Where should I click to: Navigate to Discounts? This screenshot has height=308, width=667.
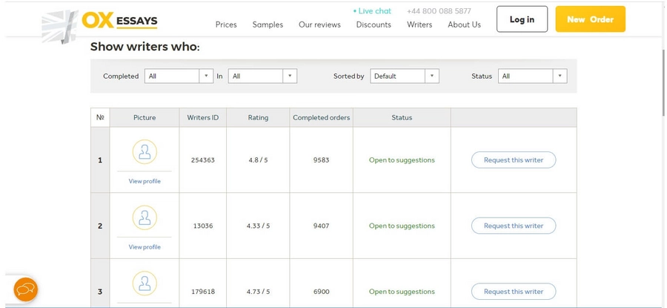click(374, 24)
